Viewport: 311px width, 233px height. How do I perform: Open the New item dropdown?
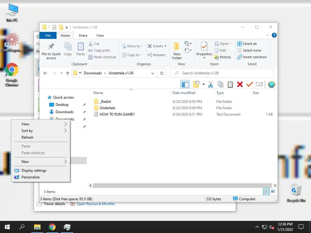(188, 44)
